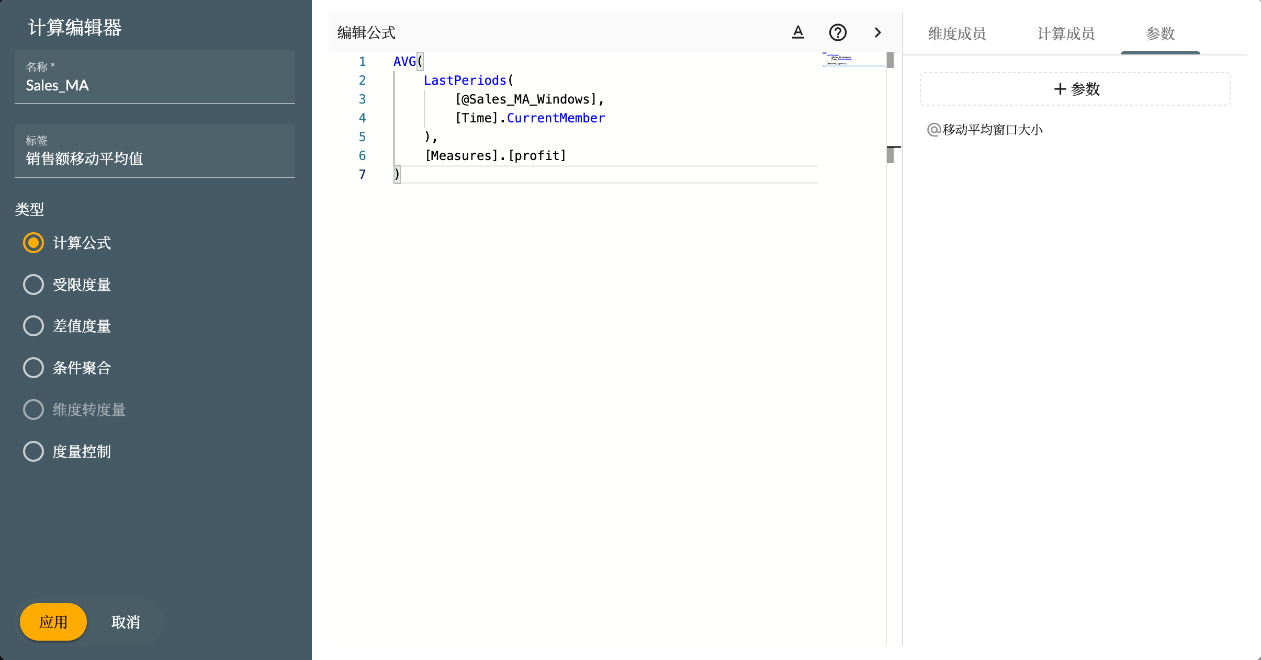Viewport: 1261px width, 660px height.
Task: Choose the 受限度量 type
Action: (x=33, y=285)
